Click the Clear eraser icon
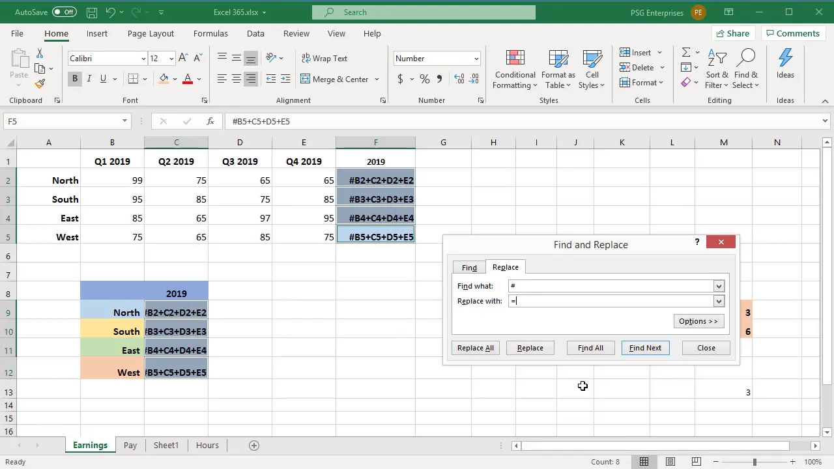This screenshot has height=469, width=834. coord(686,82)
